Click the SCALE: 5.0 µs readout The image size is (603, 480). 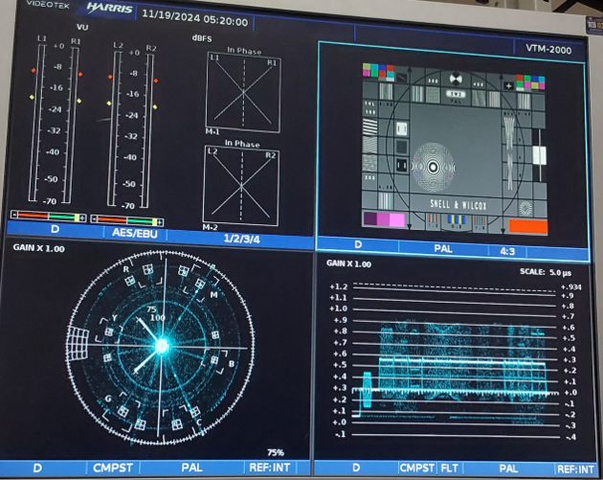(x=546, y=272)
